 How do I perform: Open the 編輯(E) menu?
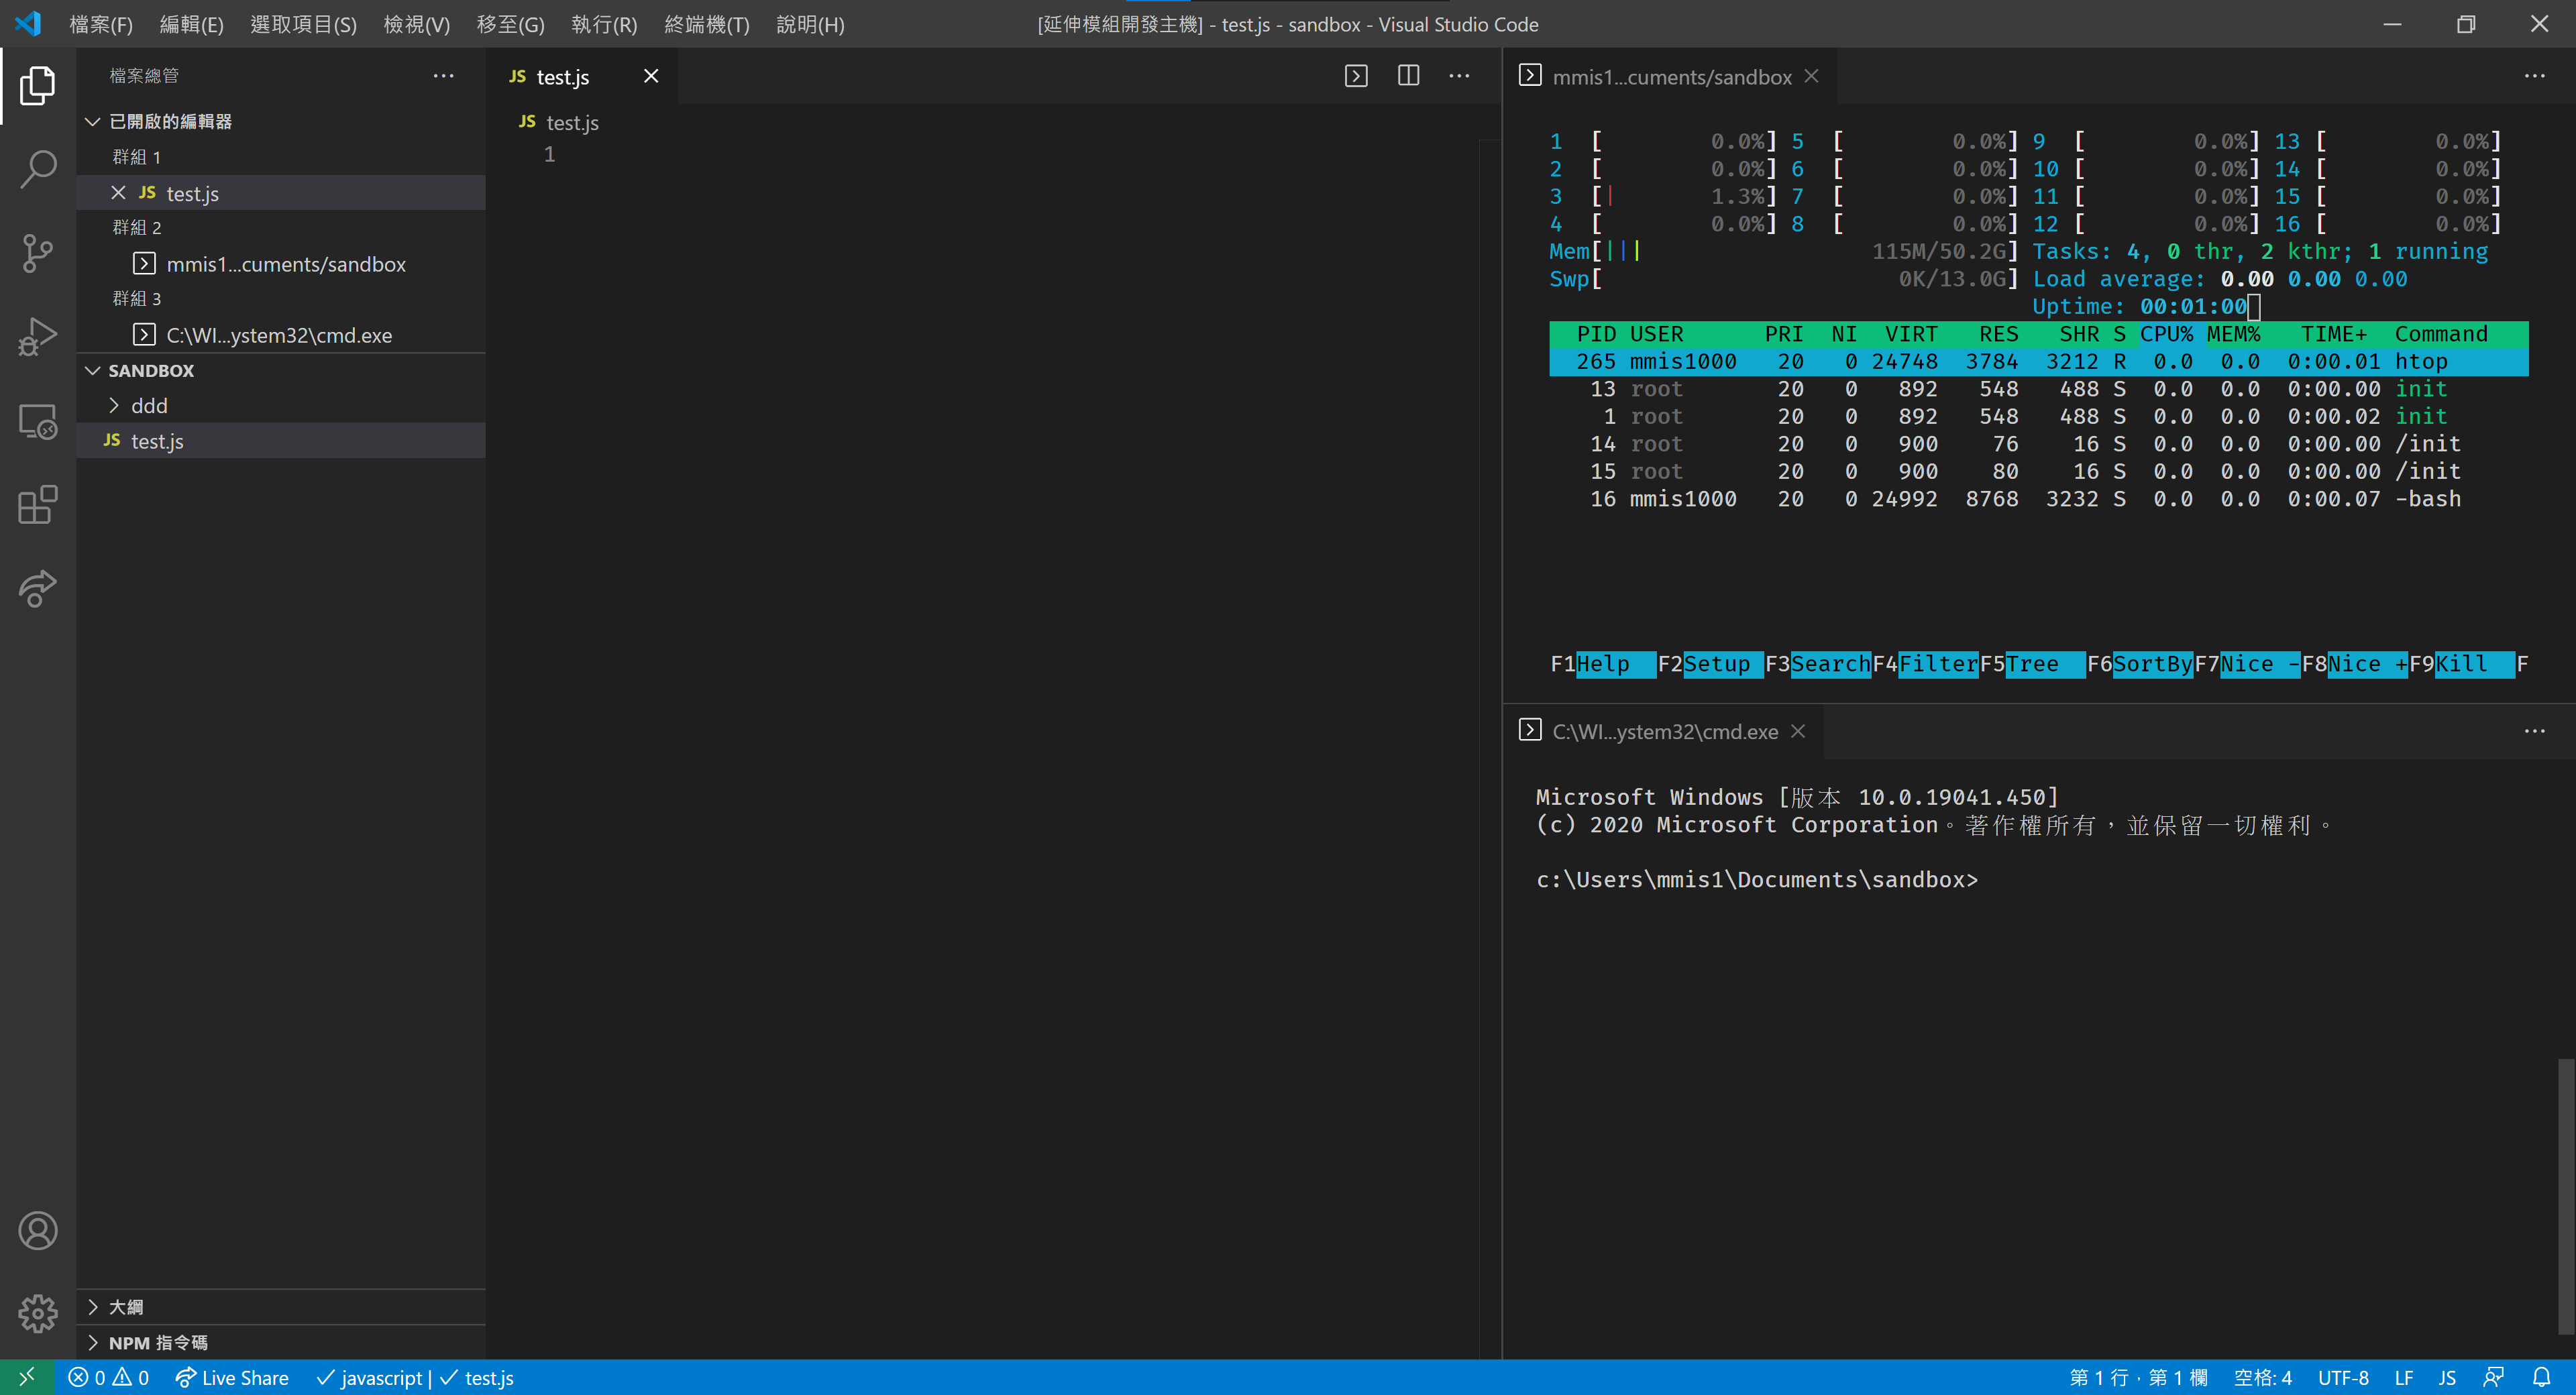pos(191,24)
